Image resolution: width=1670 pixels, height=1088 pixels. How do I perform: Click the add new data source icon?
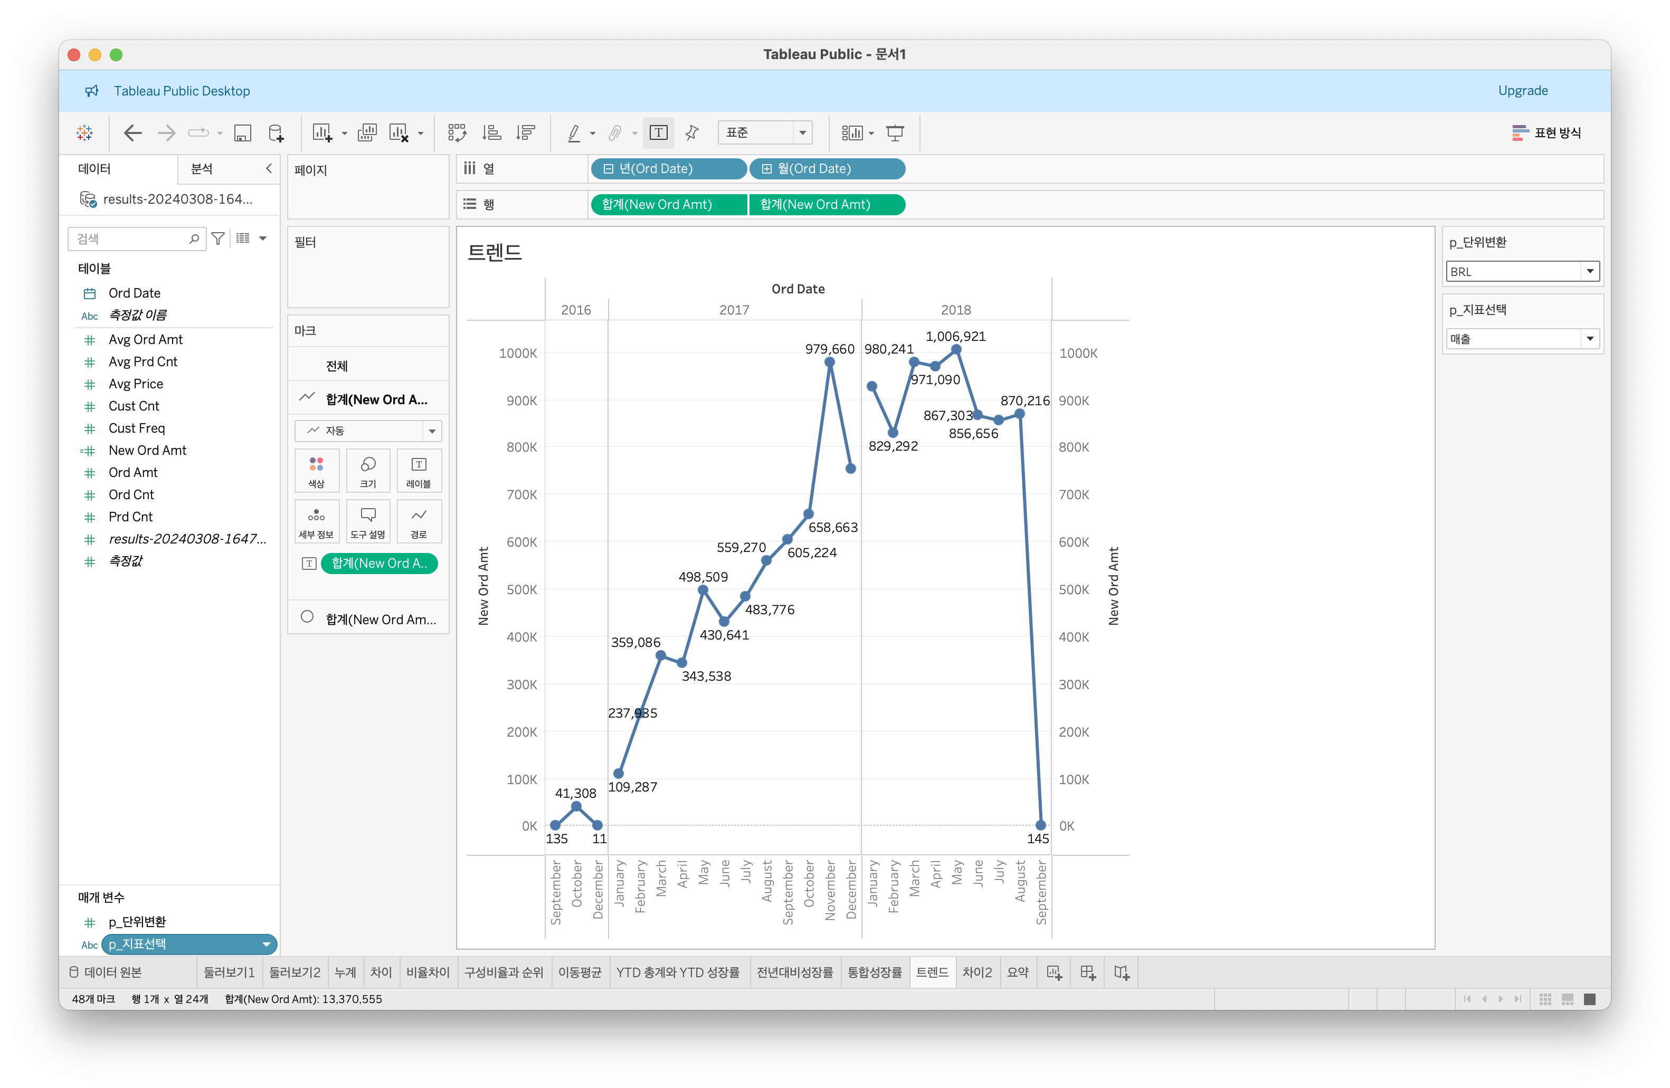point(277,133)
